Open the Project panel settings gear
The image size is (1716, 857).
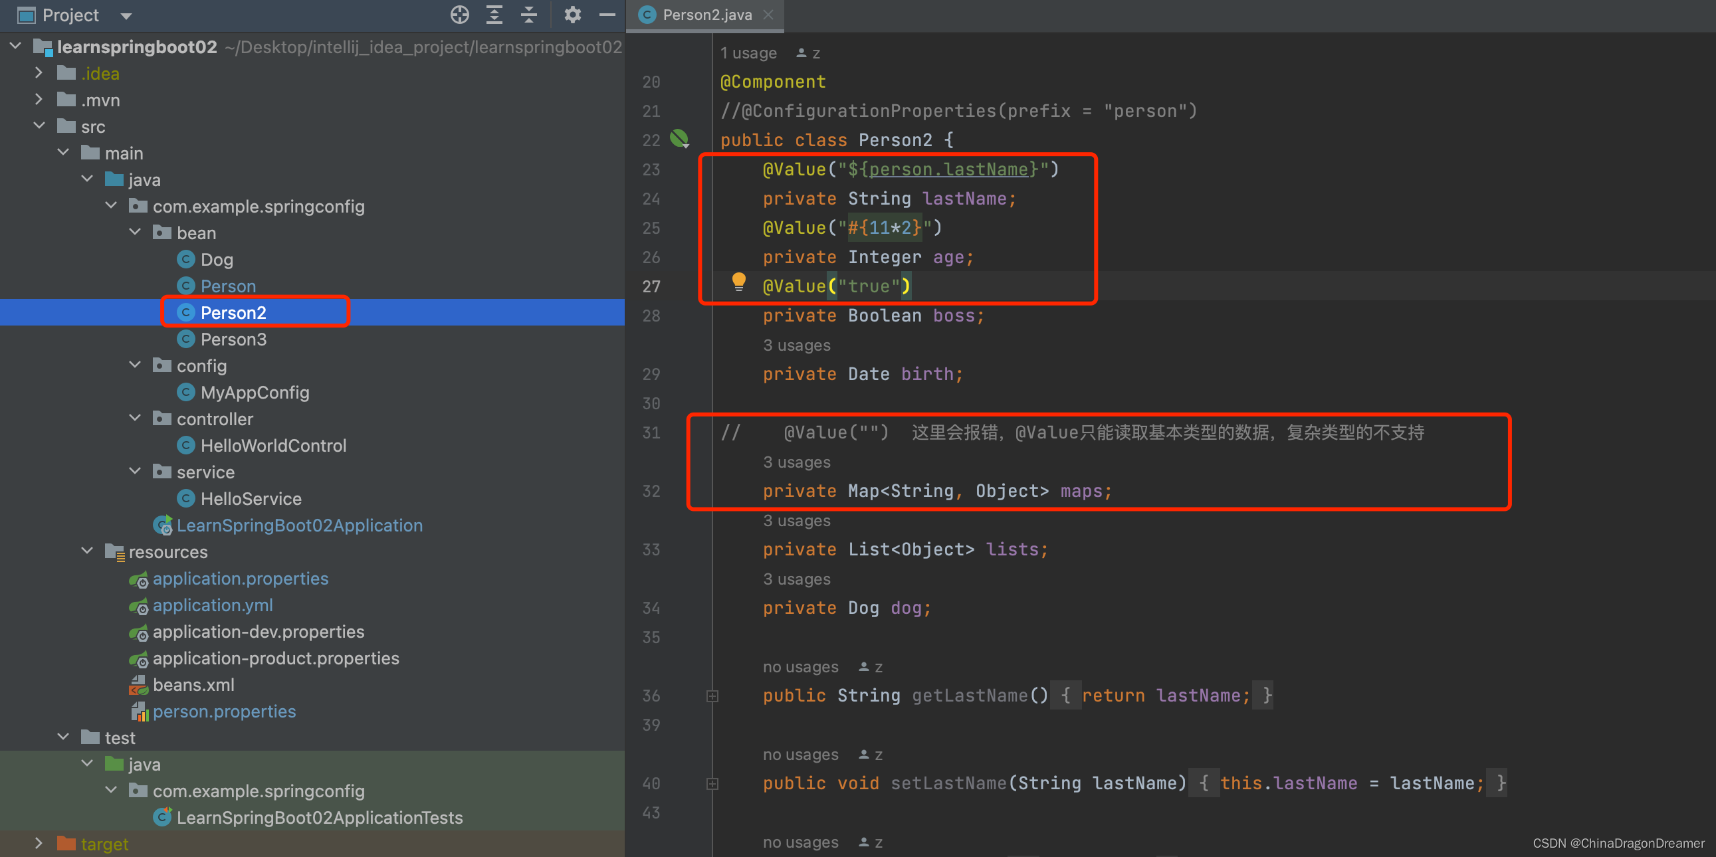point(572,15)
